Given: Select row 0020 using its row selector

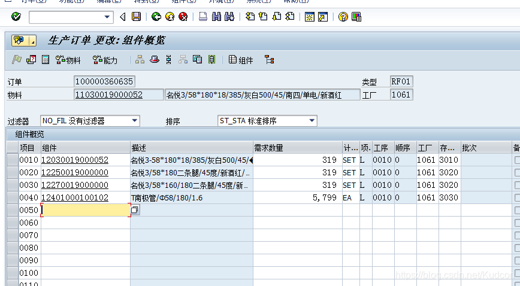Looking at the screenshot, I should click(x=13, y=173).
